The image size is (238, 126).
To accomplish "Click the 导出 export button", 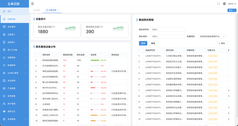I will point(222,43).
